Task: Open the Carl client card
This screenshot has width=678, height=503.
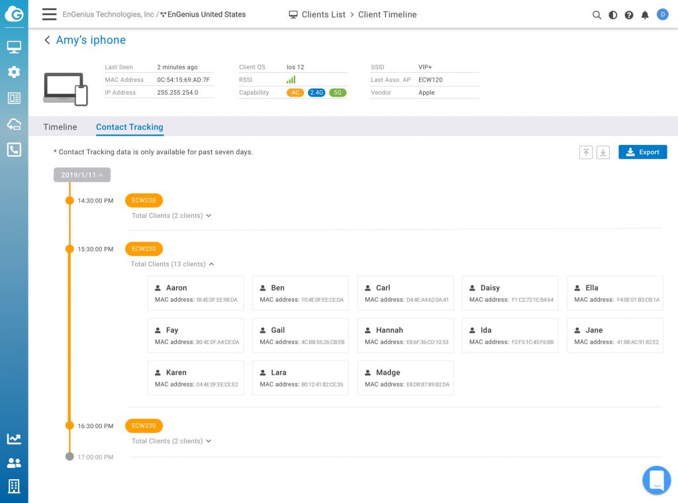Action: pos(406,293)
